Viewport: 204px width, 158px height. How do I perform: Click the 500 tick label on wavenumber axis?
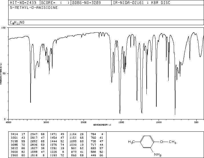[x=197, y=122]
